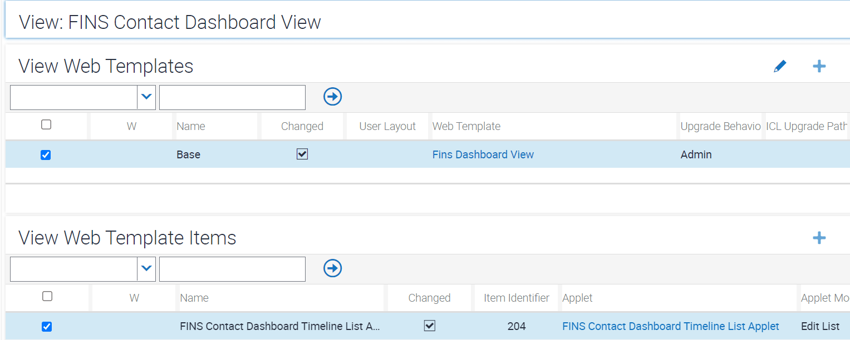Click the query text input in View Web Templates

pos(232,97)
